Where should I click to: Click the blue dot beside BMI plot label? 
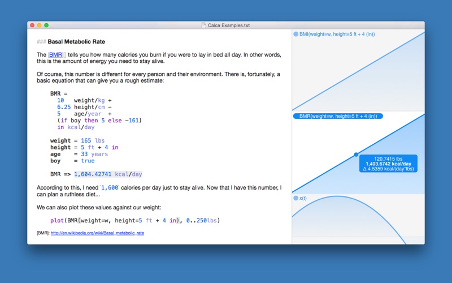(295, 34)
